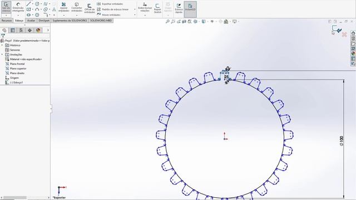Open the Display style heads-up icon
The height and width of the screenshot is (200, 356).
204,21
